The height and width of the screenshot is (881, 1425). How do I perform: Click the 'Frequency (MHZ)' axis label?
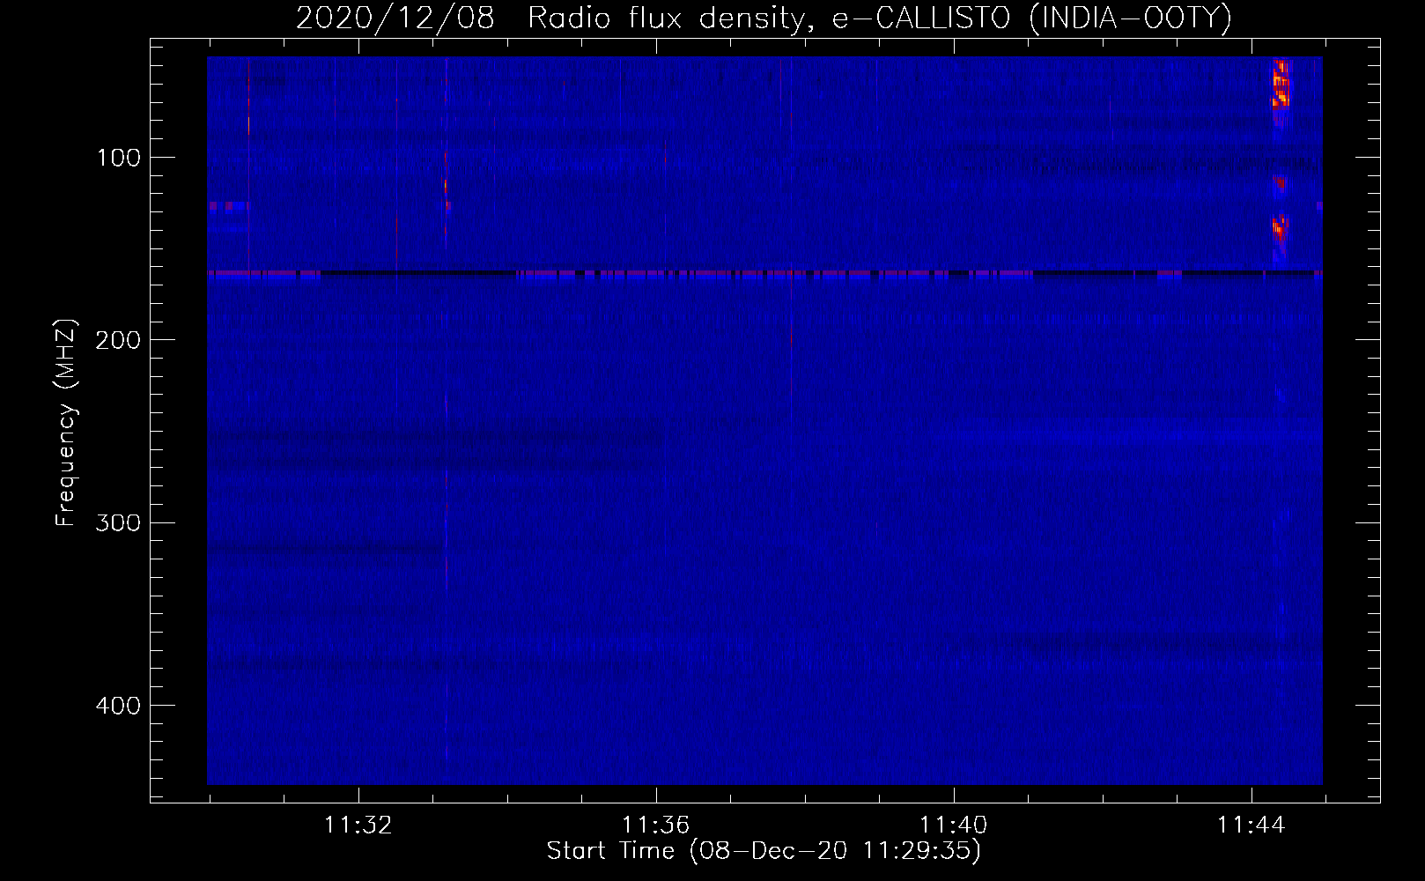click(66, 422)
